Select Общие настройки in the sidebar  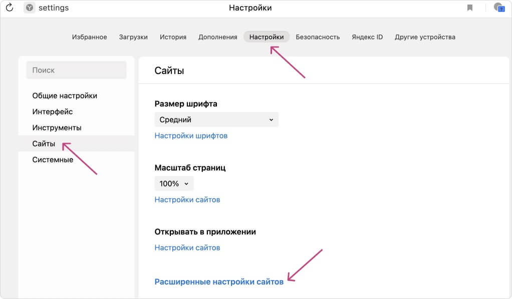[64, 95]
